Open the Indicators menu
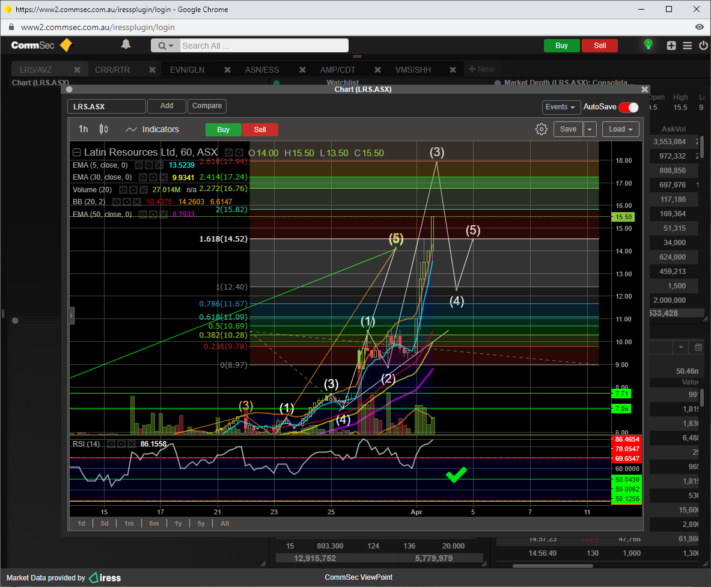 click(153, 129)
